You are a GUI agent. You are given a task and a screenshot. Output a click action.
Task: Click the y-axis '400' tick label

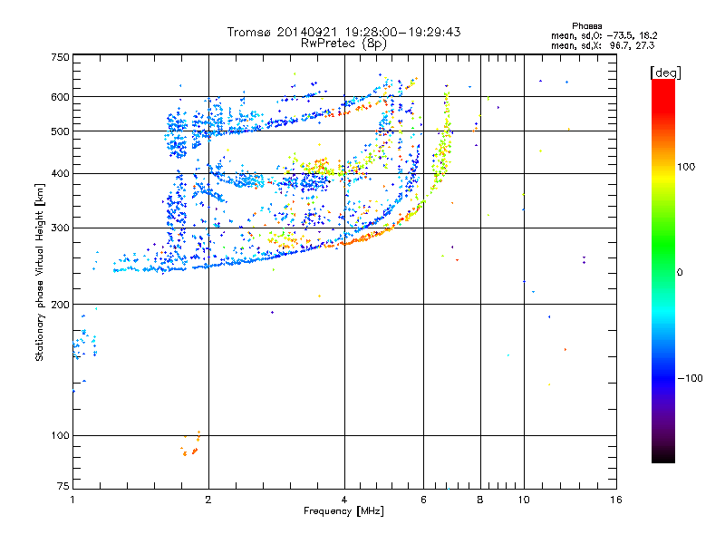pos(60,173)
